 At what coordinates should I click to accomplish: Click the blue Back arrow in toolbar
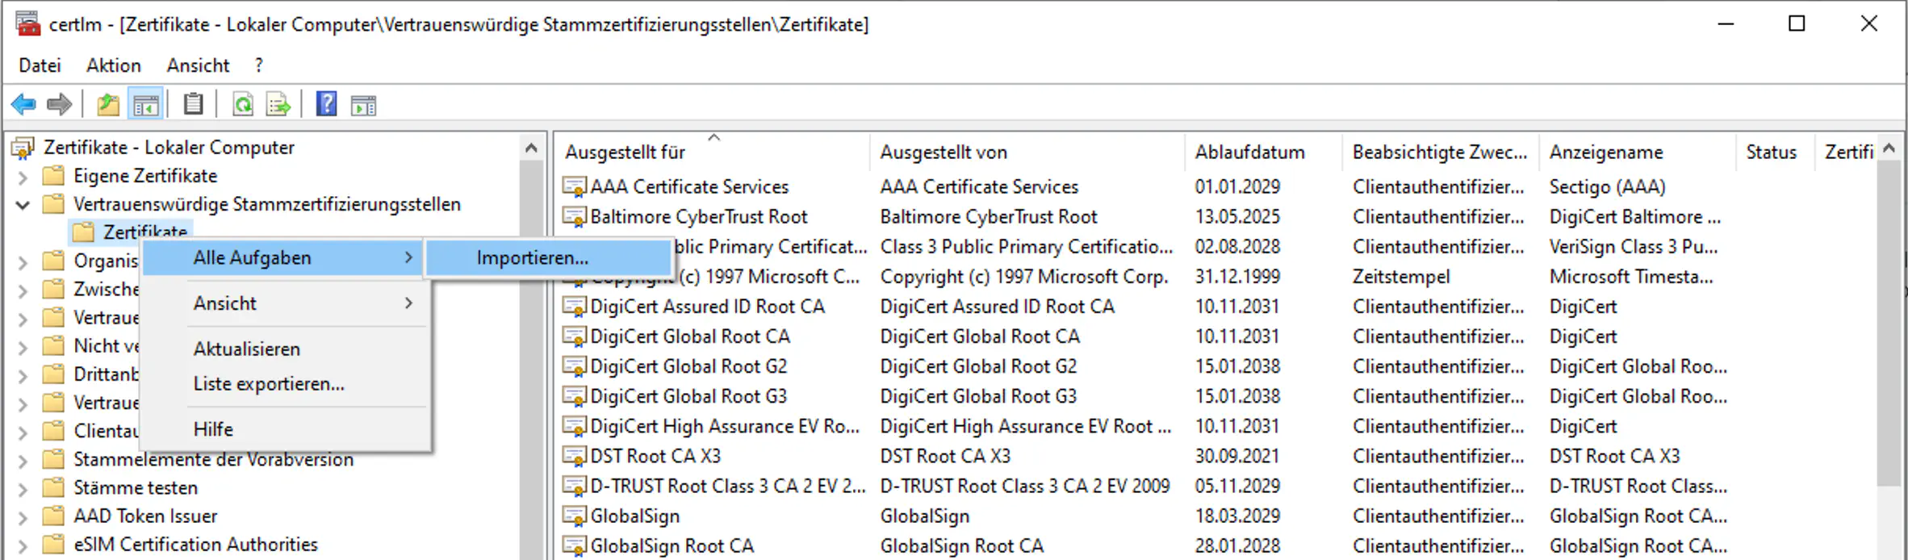click(23, 105)
